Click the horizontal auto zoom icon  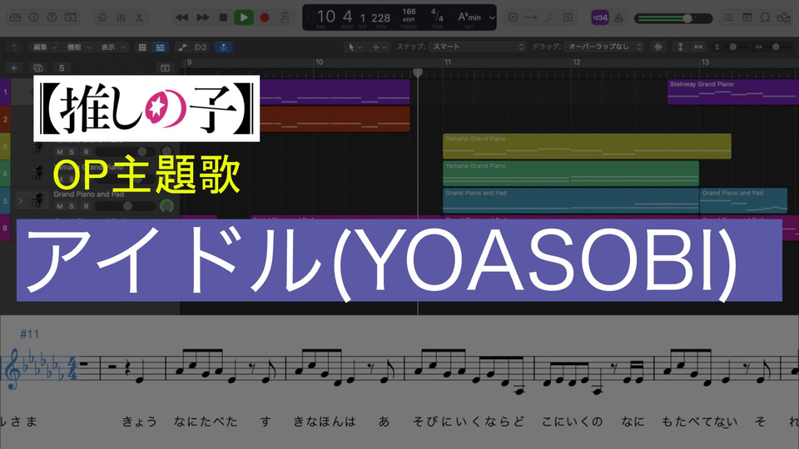(x=698, y=47)
